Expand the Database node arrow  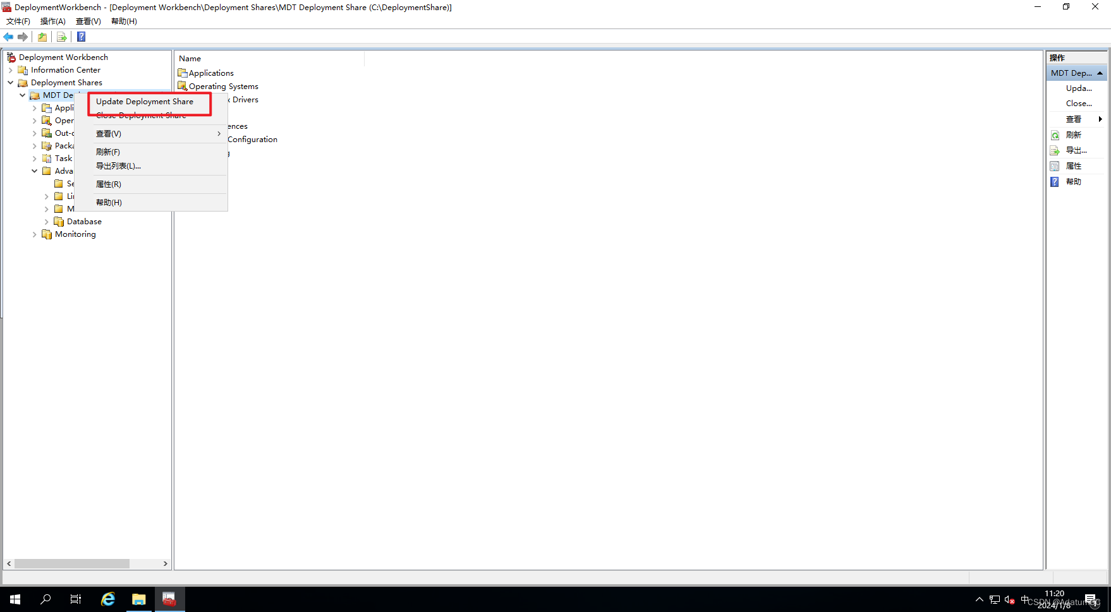tap(46, 222)
